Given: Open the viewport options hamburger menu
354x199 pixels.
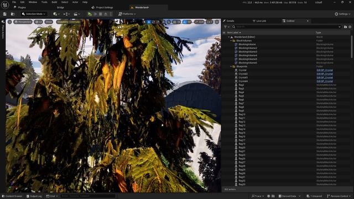Looking at the screenshot, I should pyautogui.click(x=10, y=22).
